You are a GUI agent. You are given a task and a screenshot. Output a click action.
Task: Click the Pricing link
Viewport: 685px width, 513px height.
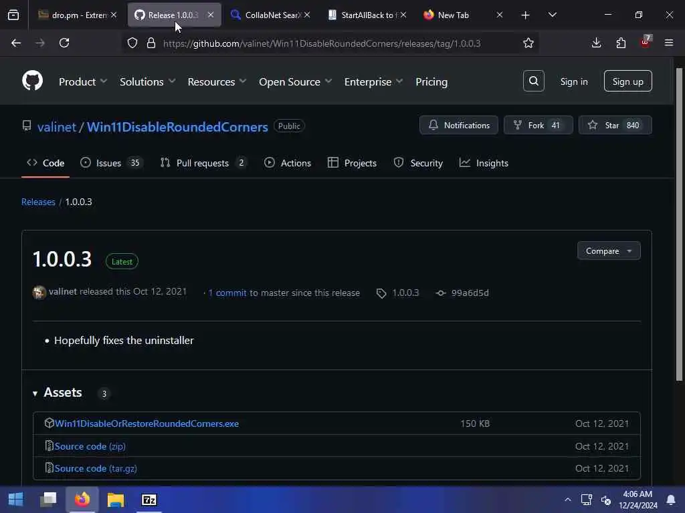[431, 81]
